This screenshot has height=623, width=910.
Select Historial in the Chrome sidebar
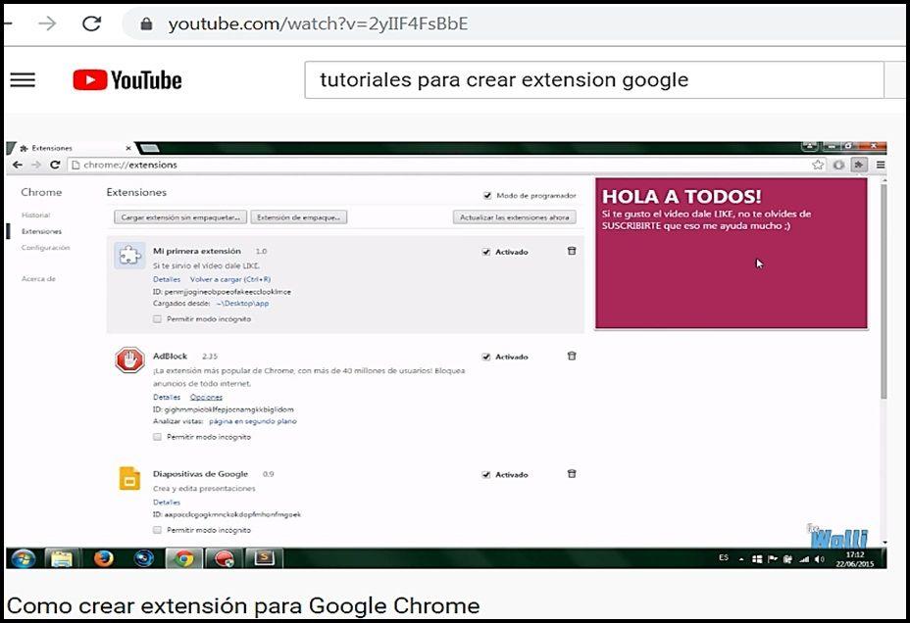pyautogui.click(x=35, y=215)
